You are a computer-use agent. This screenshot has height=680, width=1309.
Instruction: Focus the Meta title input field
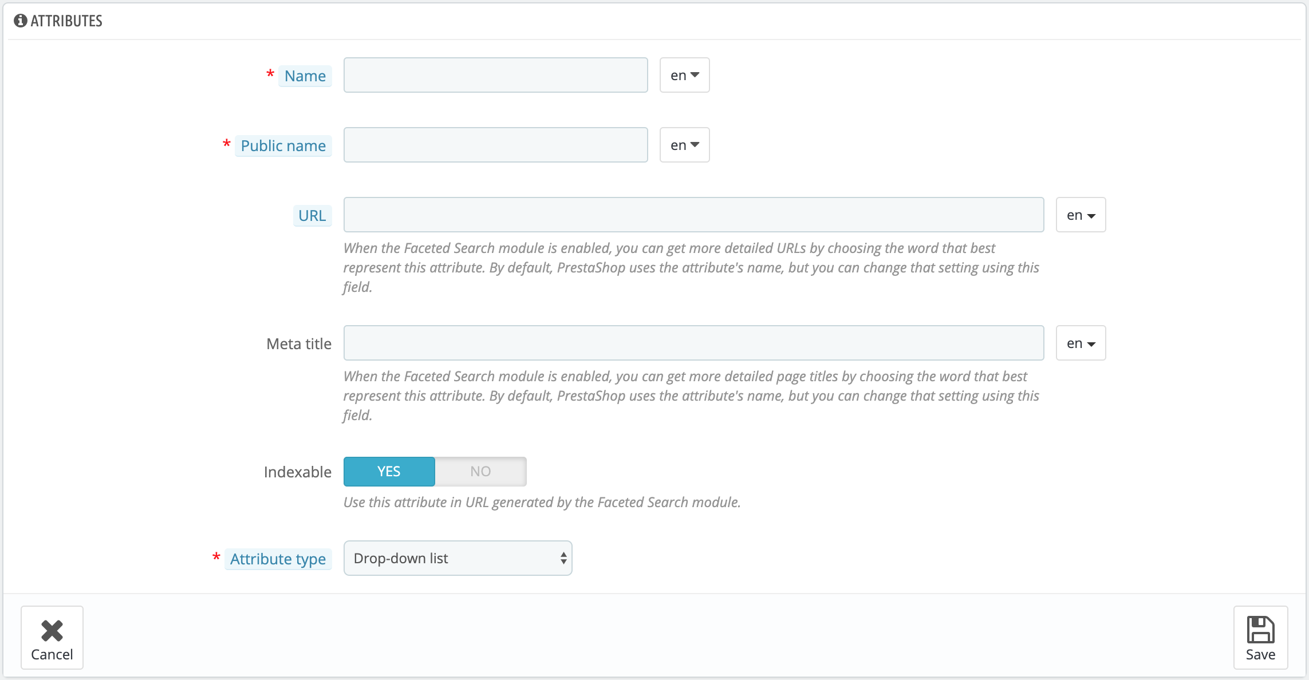click(x=693, y=343)
